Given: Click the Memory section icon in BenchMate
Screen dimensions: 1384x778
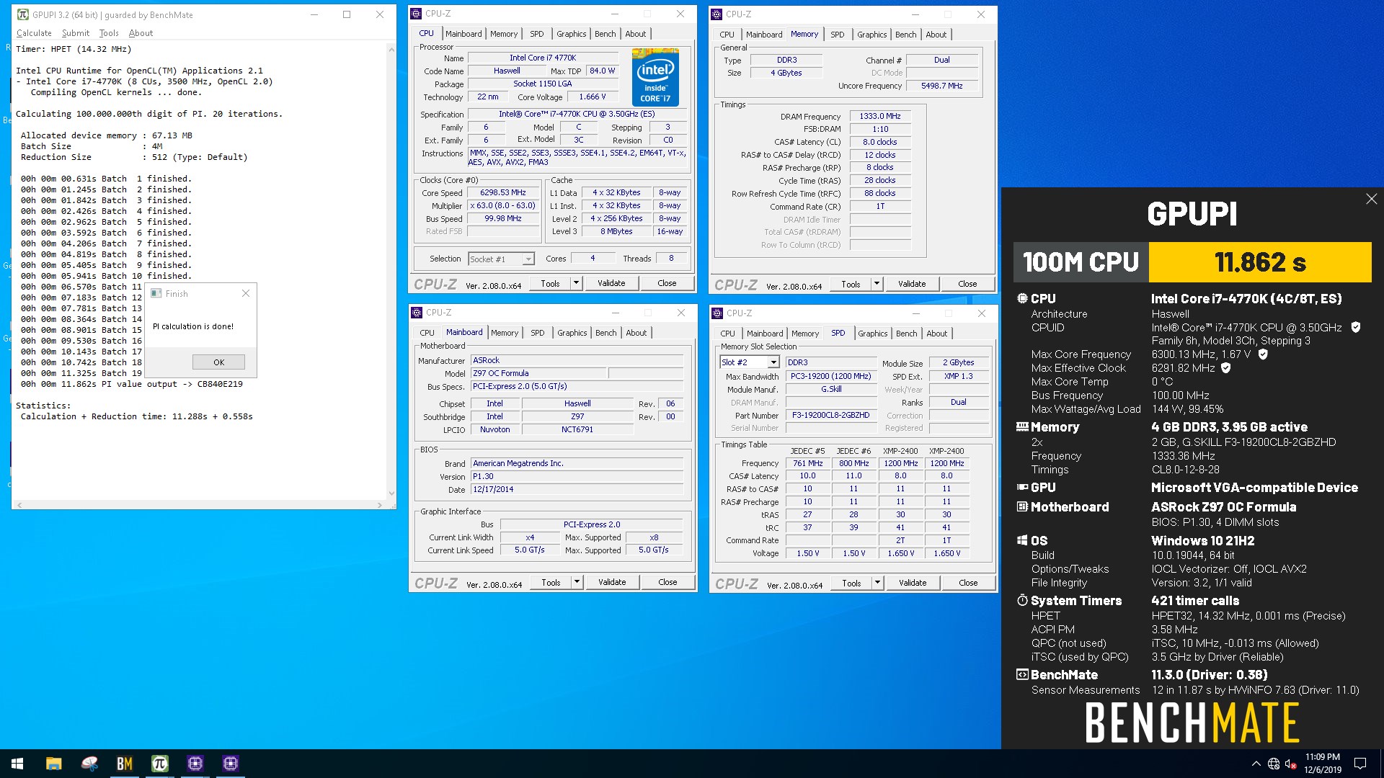Looking at the screenshot, I should (1022, 426).
